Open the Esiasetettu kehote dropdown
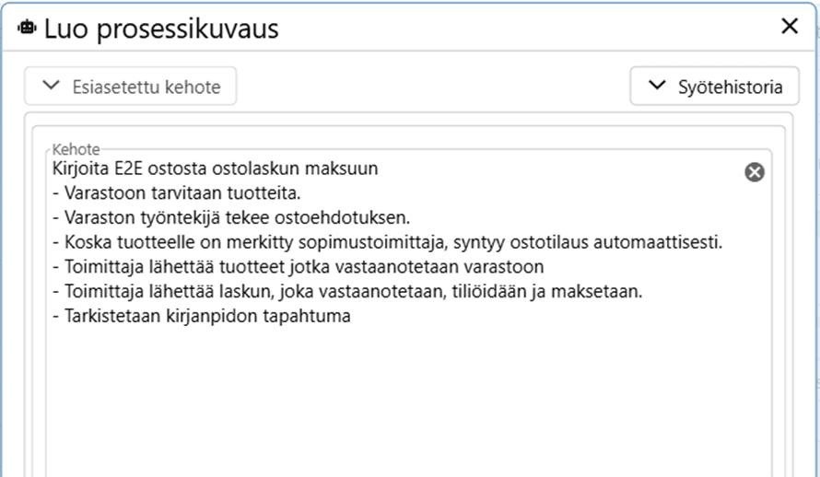This screenshot has width=820, height=477. coord(131,87)
